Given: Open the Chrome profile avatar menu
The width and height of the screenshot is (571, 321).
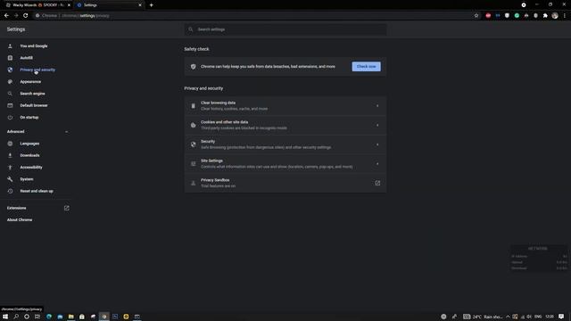Looking at the screenshot, I should click(555, 16).
